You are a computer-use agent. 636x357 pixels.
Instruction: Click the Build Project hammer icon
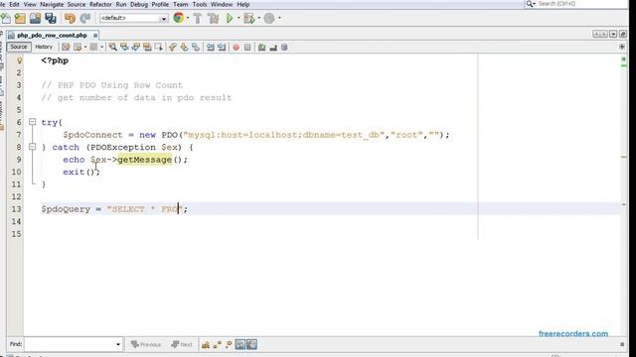point(198,18)
